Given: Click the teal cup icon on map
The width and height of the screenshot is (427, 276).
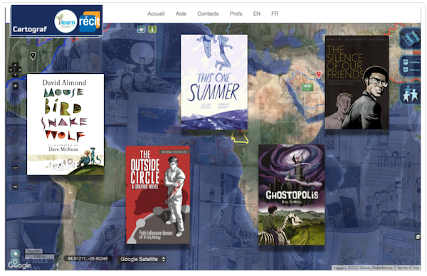Looking at the screenshot, I should coord(141,29).
